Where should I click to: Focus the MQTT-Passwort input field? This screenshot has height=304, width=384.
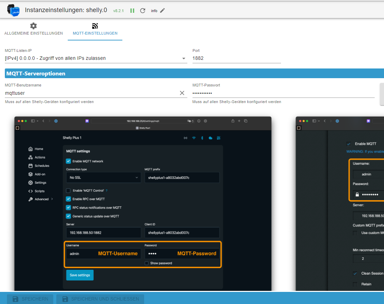283,93
